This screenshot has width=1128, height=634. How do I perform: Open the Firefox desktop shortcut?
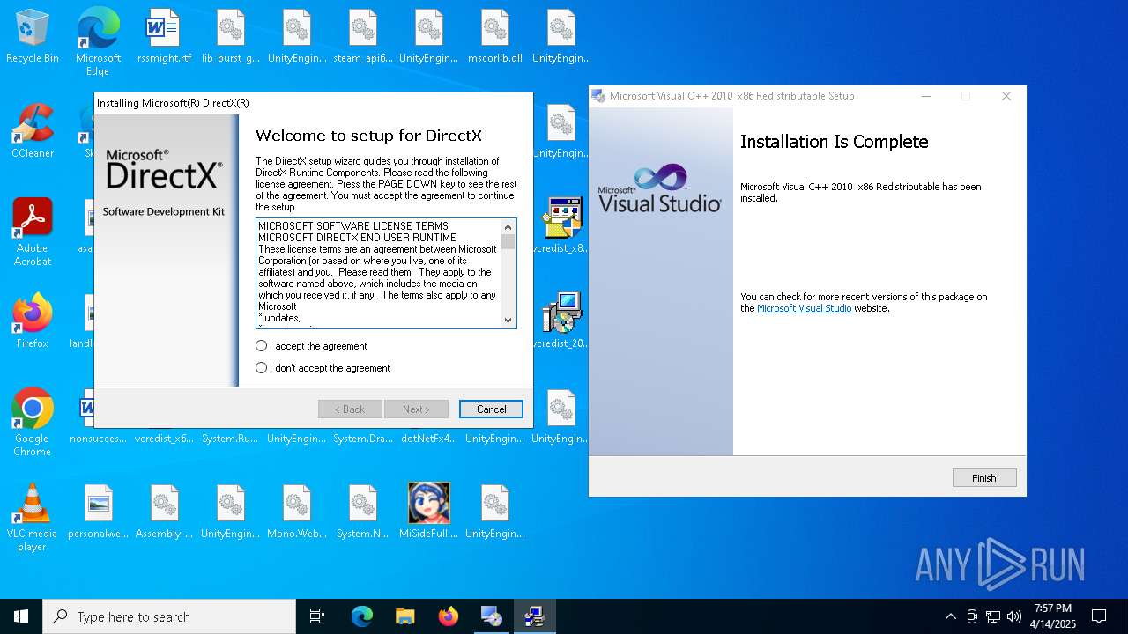[33, 321]
